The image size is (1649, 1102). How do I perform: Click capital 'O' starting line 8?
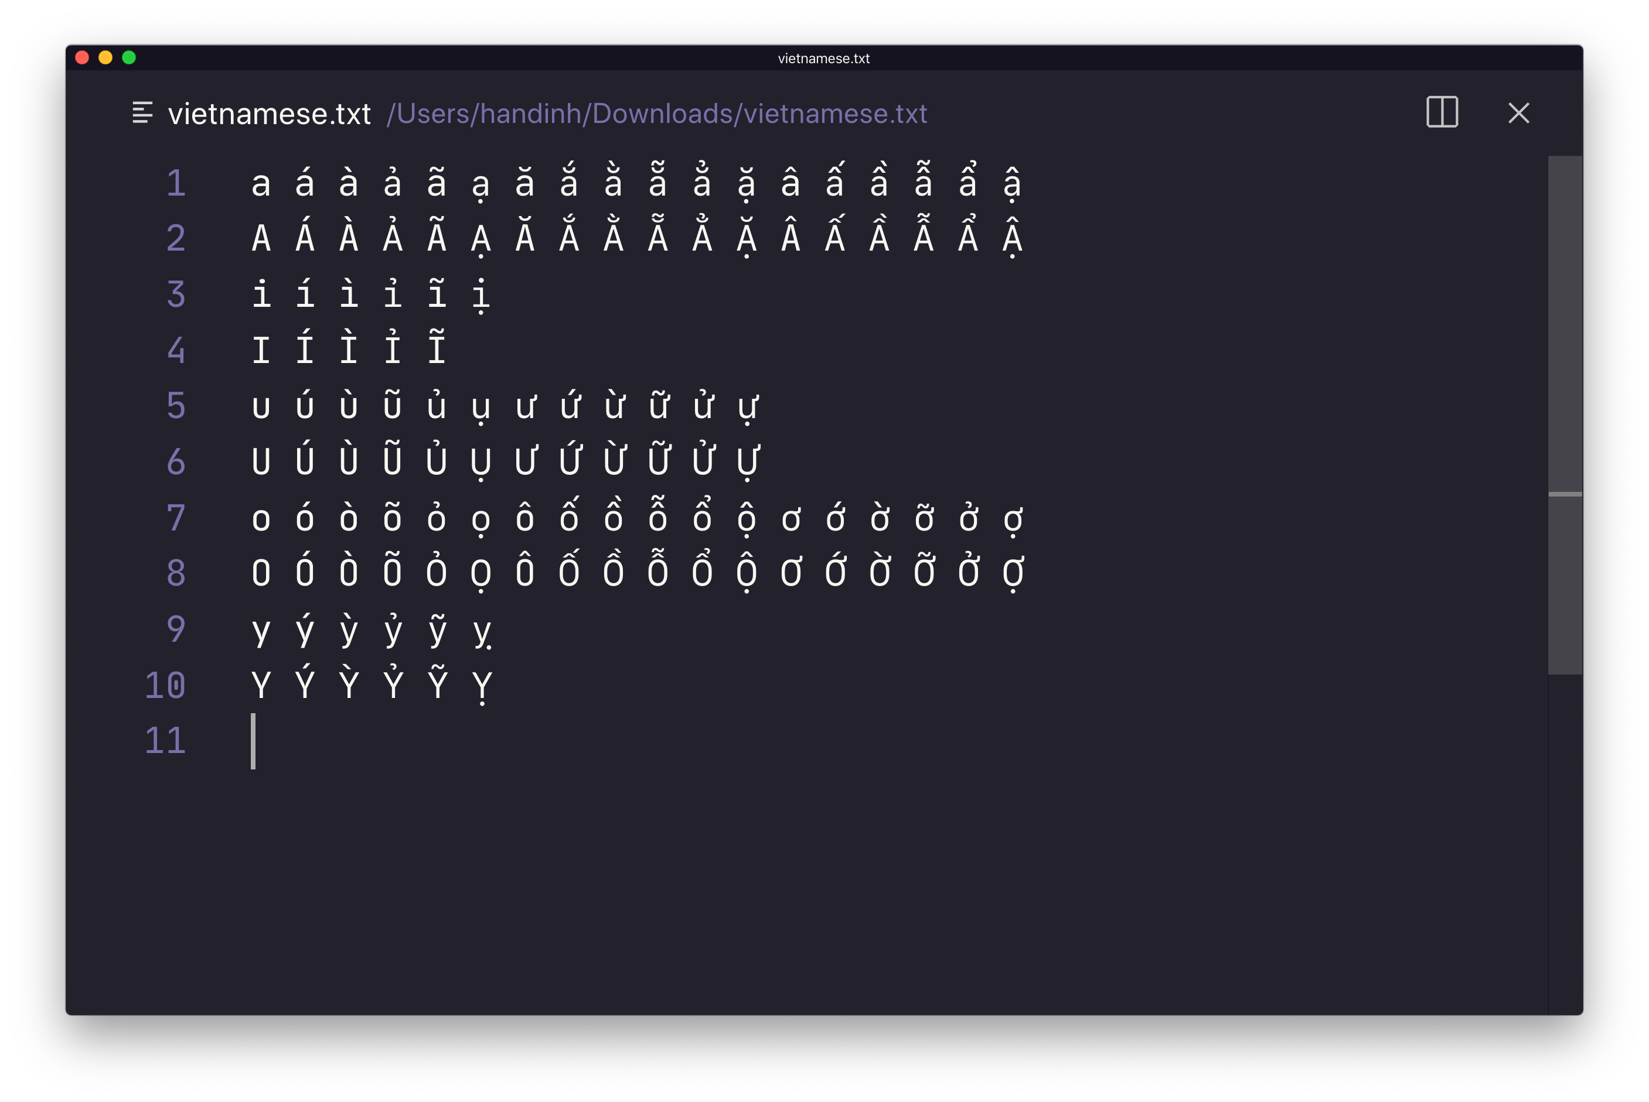tap(261, 573)
